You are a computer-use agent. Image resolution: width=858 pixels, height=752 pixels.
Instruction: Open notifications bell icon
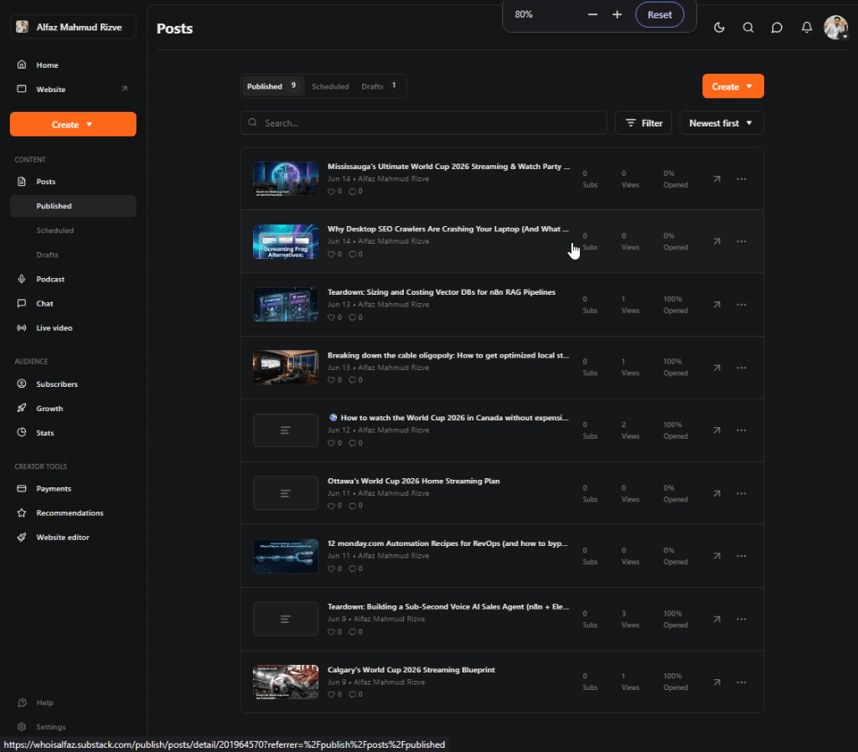pyautogui.click(x=807, y=28)
